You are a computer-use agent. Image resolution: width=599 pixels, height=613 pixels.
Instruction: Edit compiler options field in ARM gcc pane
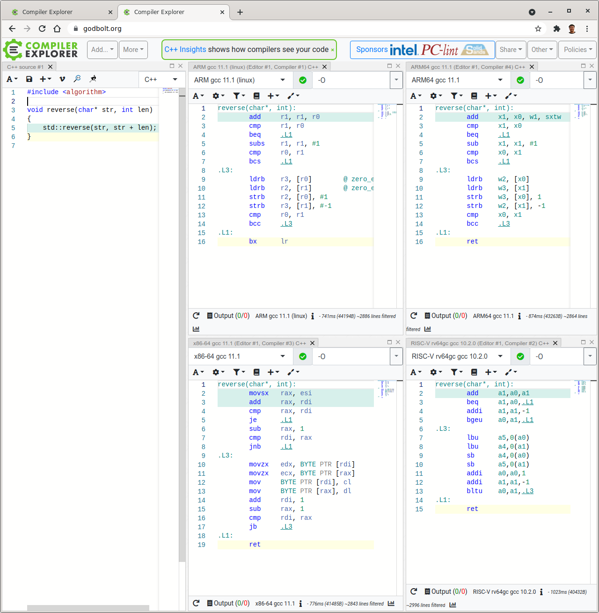point(351,80)
